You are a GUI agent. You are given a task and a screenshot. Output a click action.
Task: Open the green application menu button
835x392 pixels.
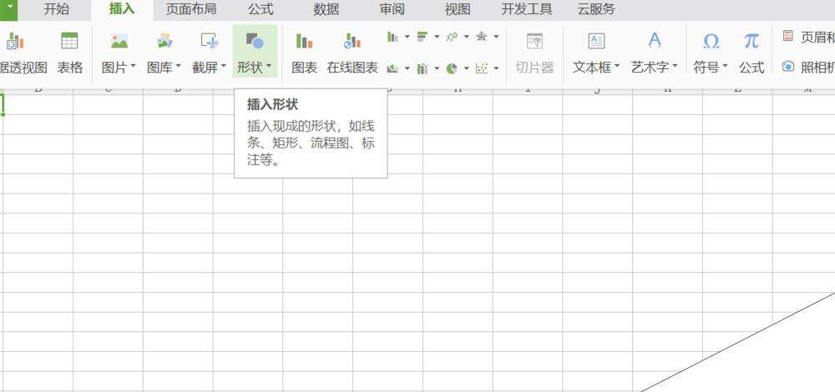8,10
